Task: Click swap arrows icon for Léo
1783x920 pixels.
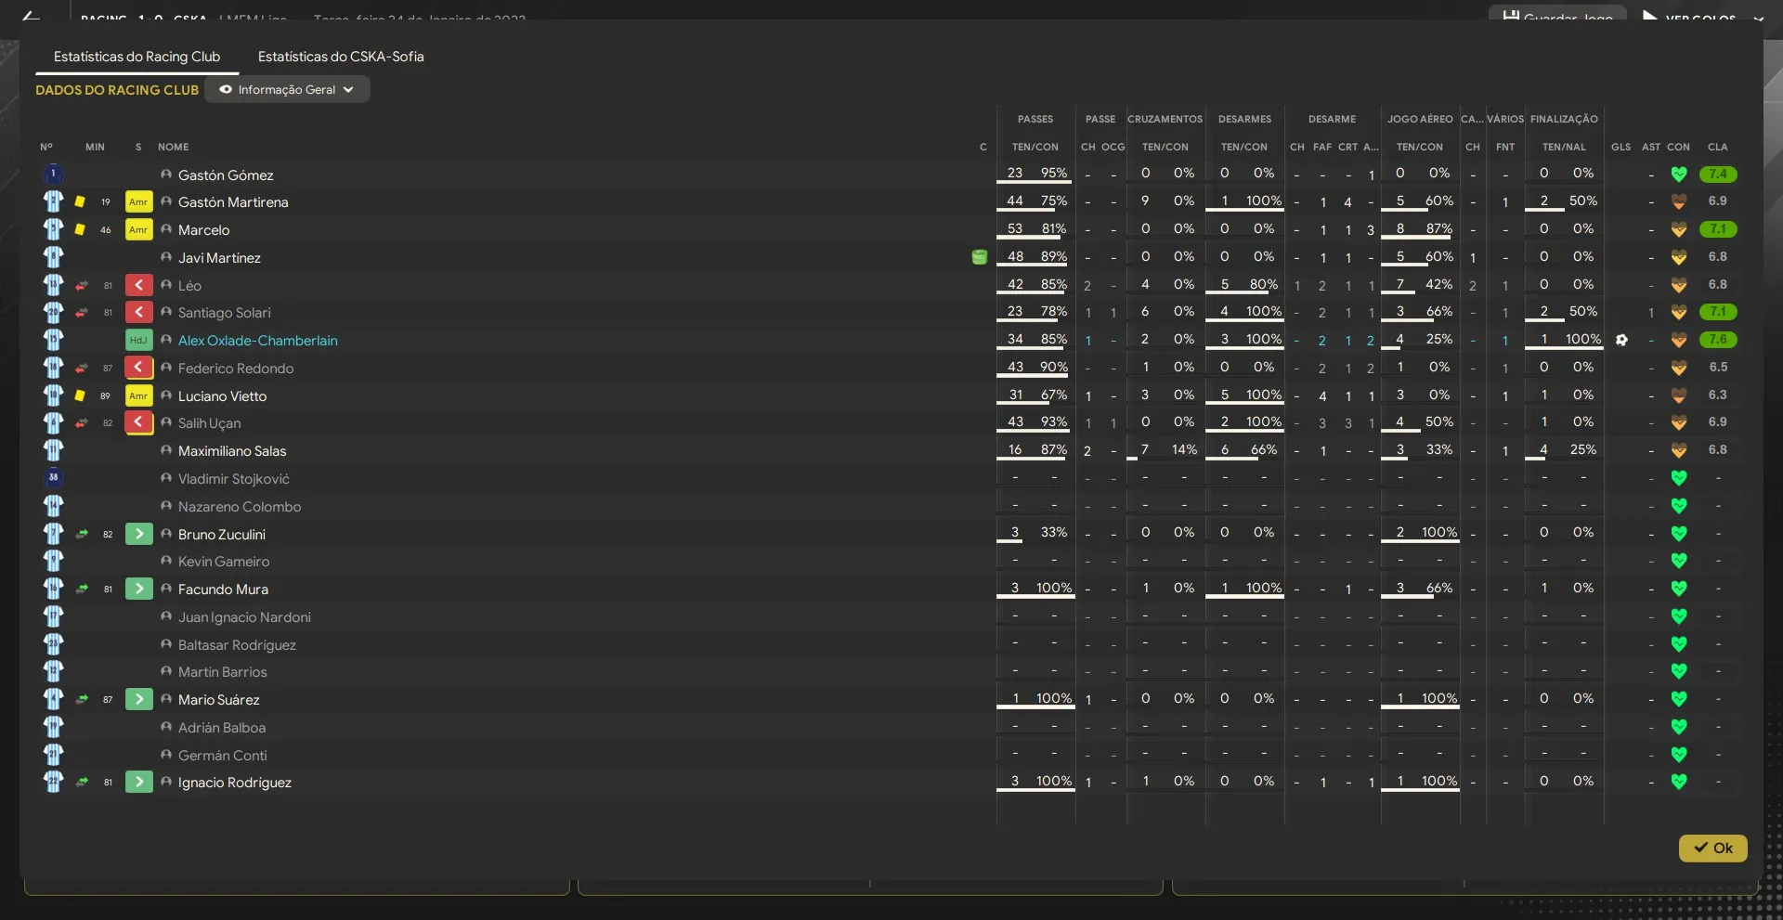Action: coord(82,285)
